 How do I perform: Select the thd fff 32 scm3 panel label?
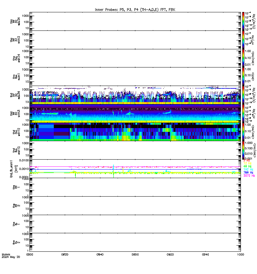click(15, 113)
